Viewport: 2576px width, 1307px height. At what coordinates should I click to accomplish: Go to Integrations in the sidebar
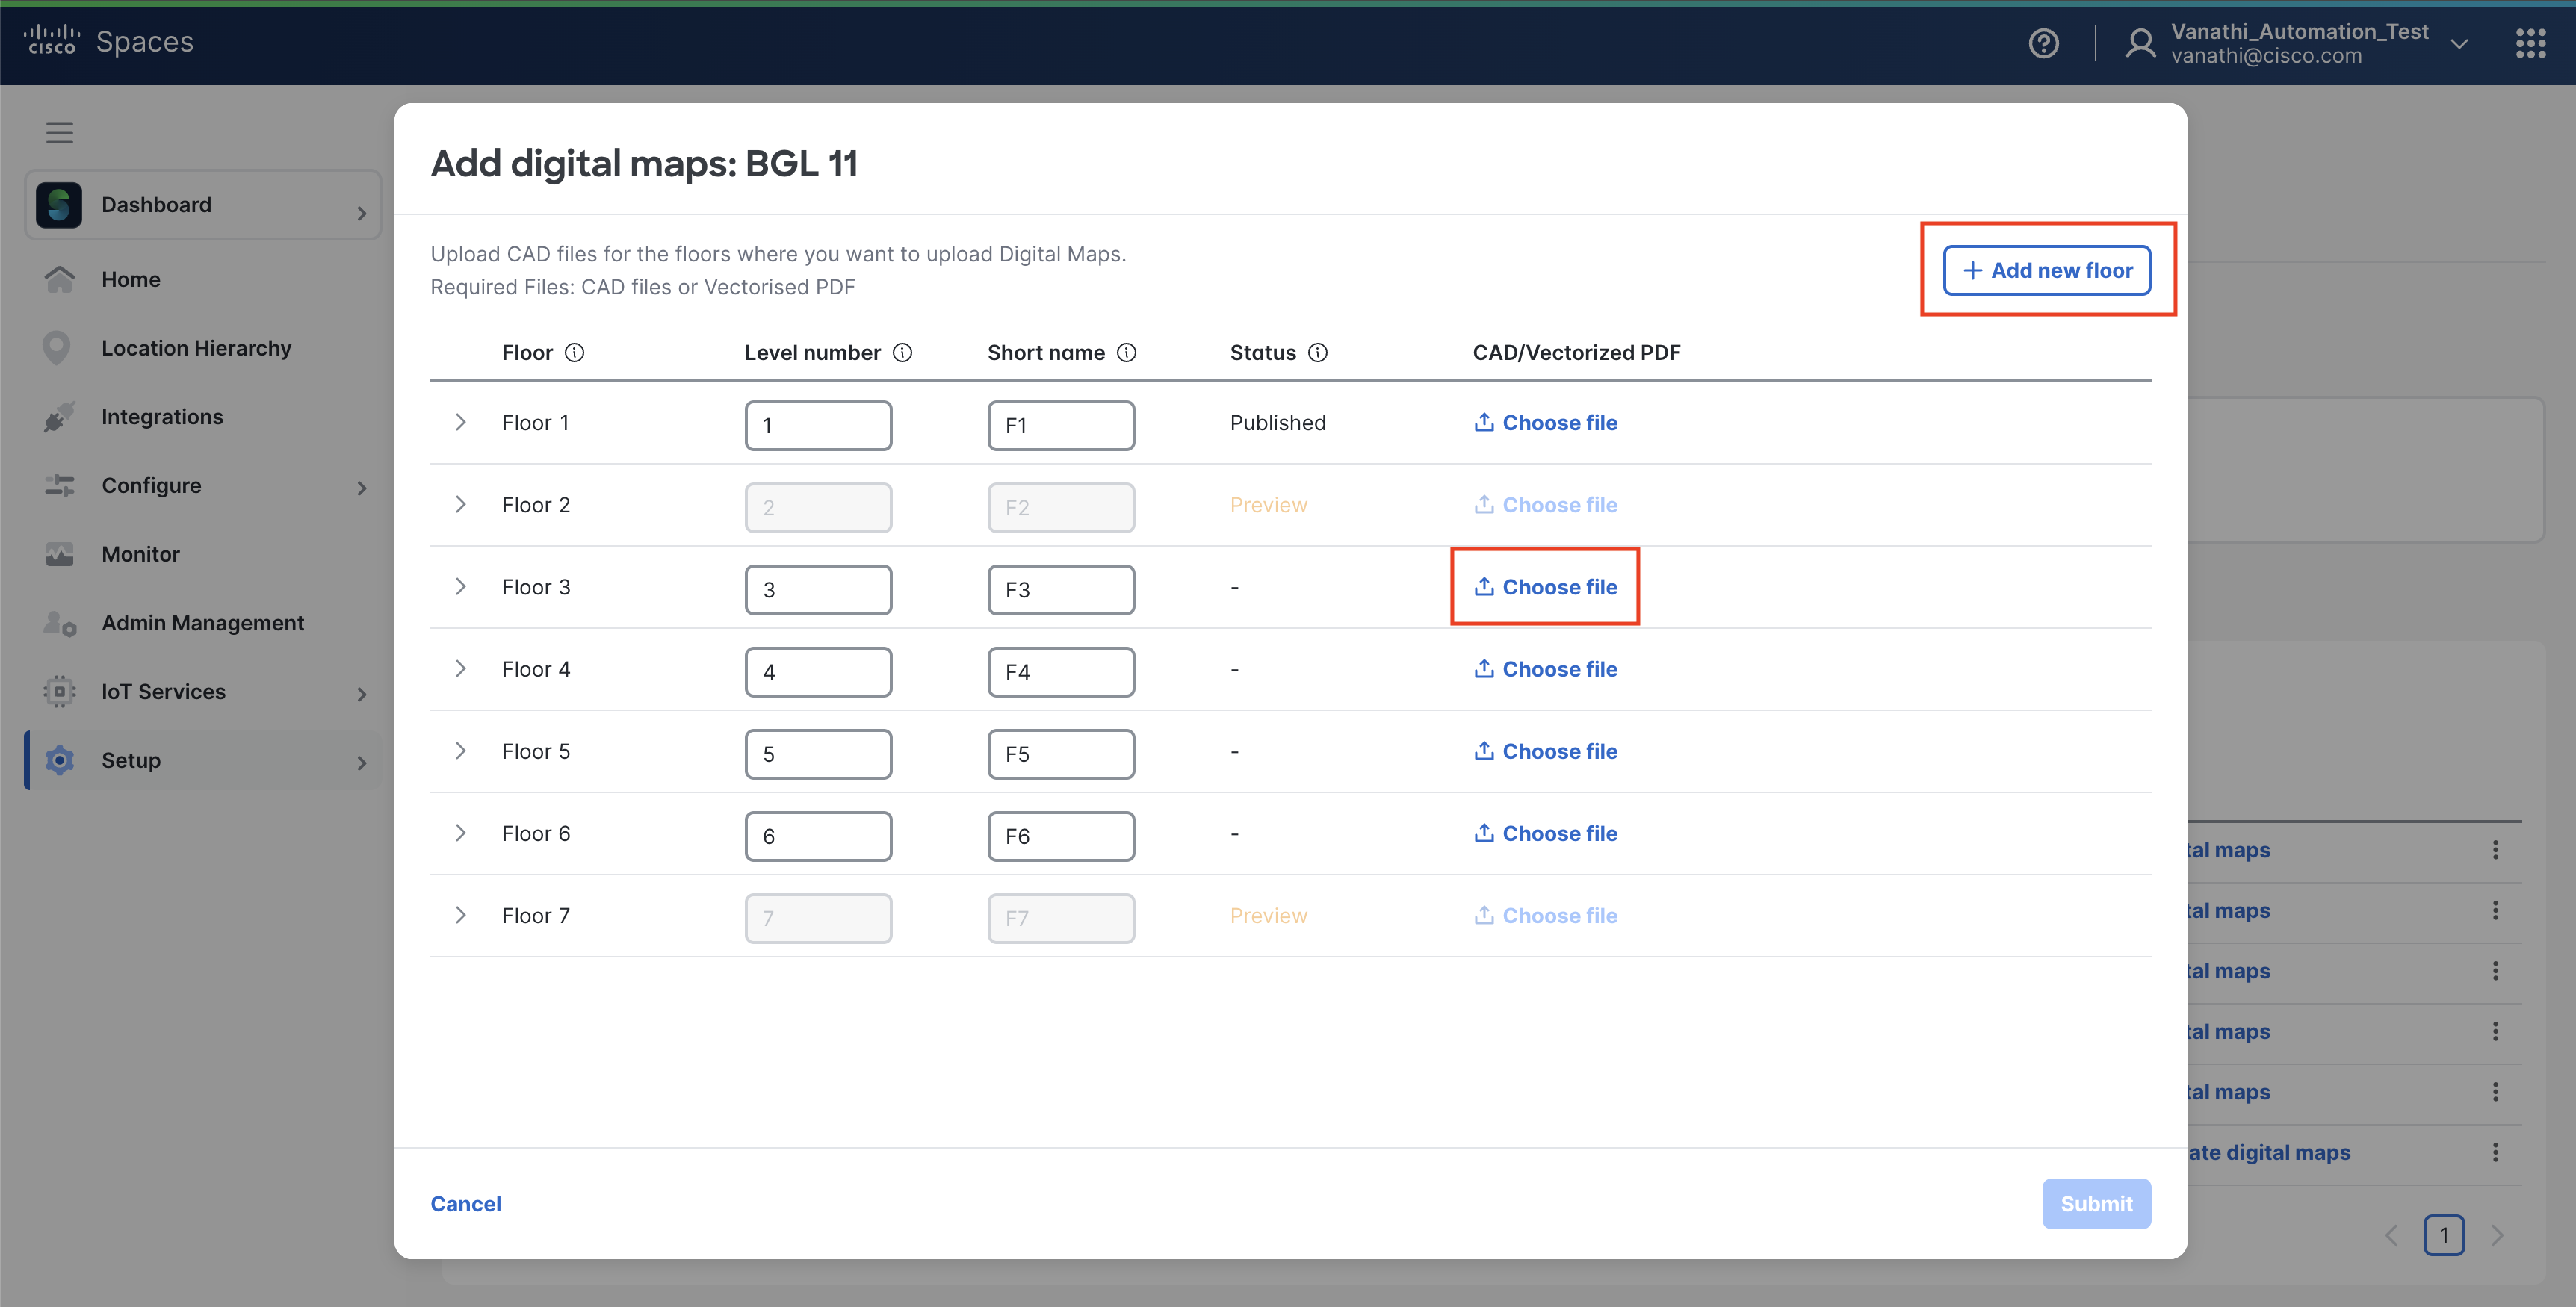click(x=162, y=416)
